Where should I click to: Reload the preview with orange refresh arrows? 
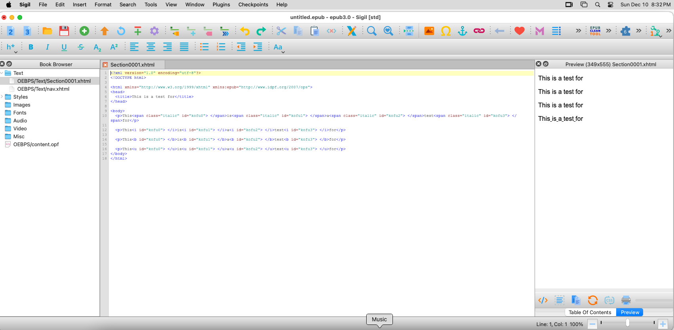[593, 300]
